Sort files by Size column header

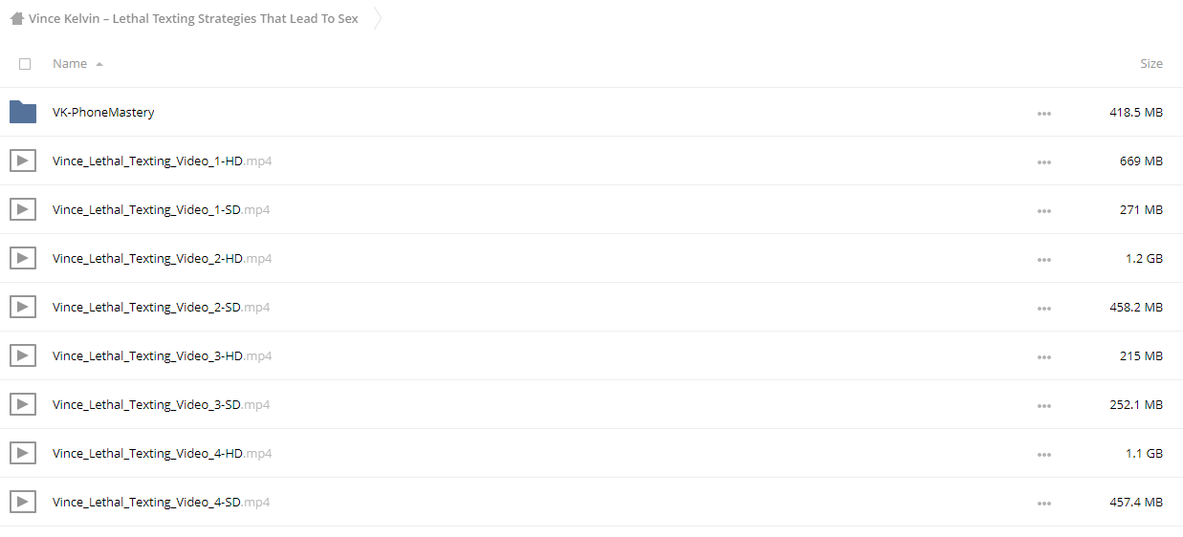1151,63
